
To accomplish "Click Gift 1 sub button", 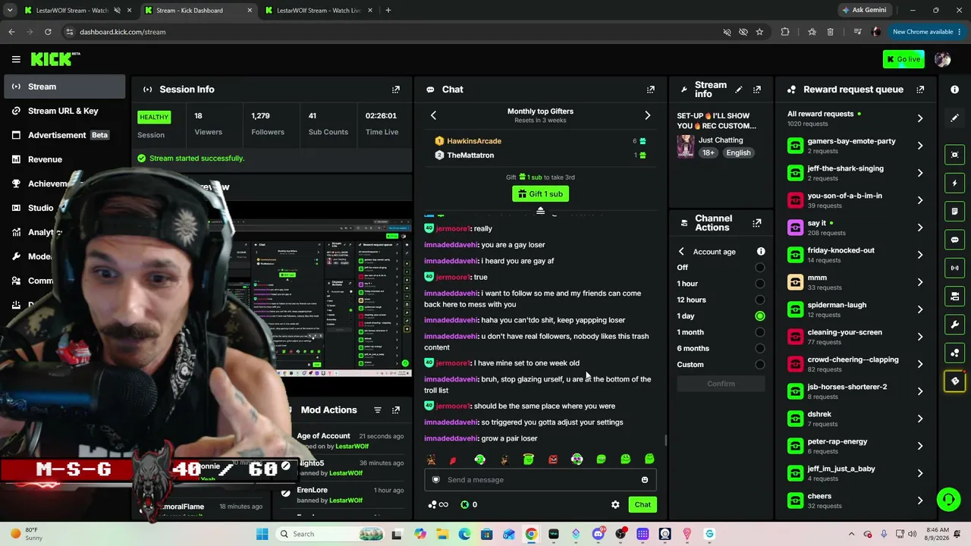I will (x=540, y=194).
